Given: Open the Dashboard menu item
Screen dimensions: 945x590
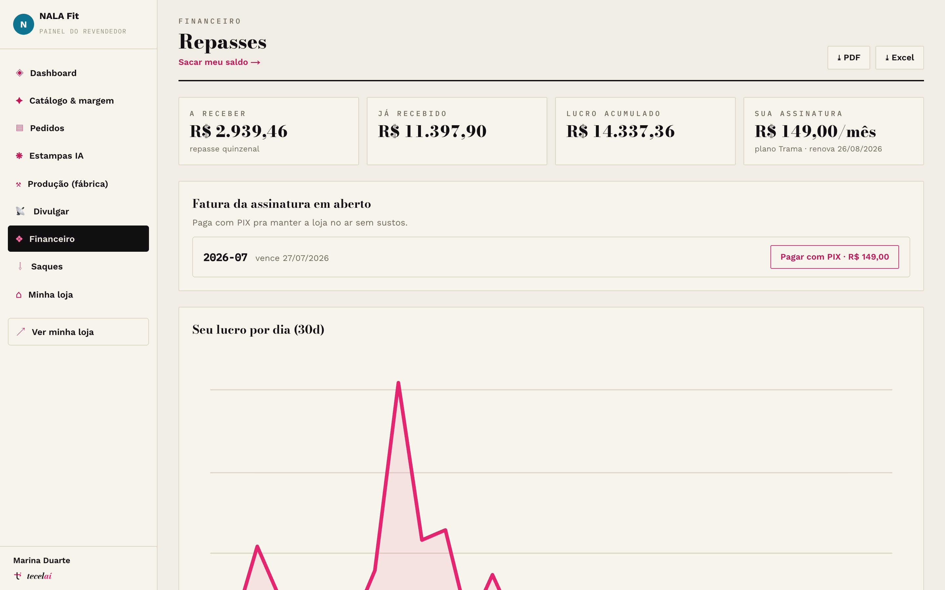Looking at the screenshot, I should coord(78,73).
